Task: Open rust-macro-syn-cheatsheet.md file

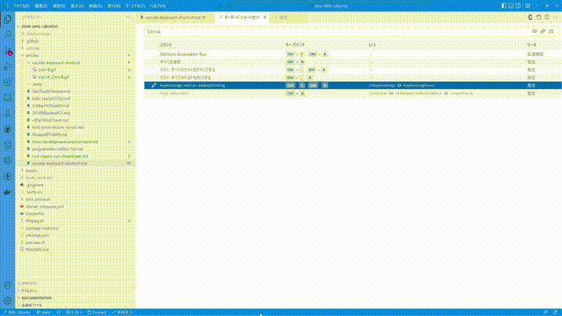Action: click(60, 156)
